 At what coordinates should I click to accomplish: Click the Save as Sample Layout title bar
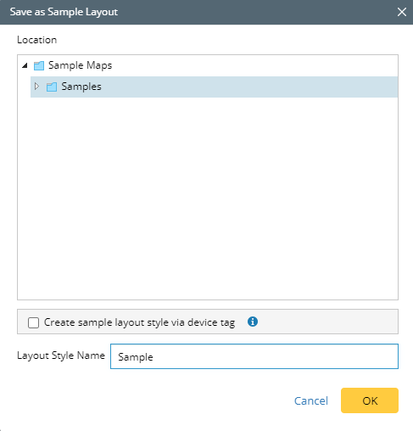pyautogui.click(x=198, y=12)
